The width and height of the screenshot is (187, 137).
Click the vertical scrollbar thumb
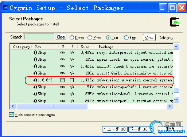(176, 90)
